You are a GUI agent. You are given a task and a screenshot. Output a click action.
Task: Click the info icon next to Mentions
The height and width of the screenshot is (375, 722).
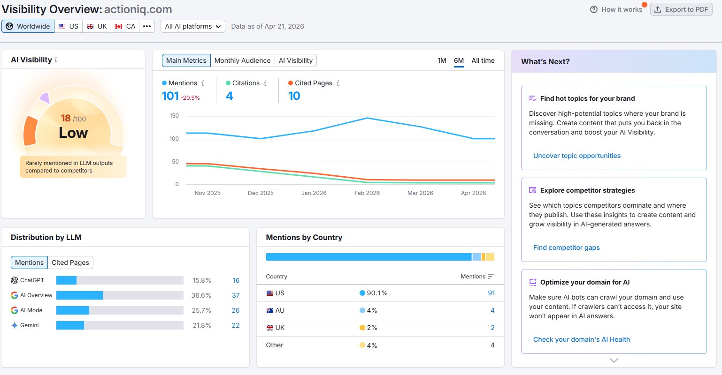[203, 83]
